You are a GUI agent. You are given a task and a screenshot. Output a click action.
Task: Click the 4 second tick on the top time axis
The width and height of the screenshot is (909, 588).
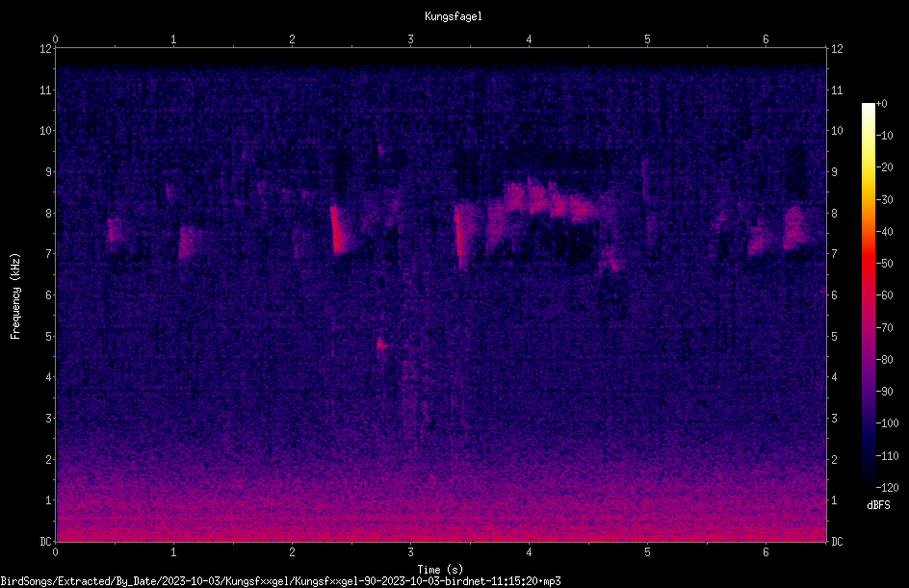coord(529,39)
